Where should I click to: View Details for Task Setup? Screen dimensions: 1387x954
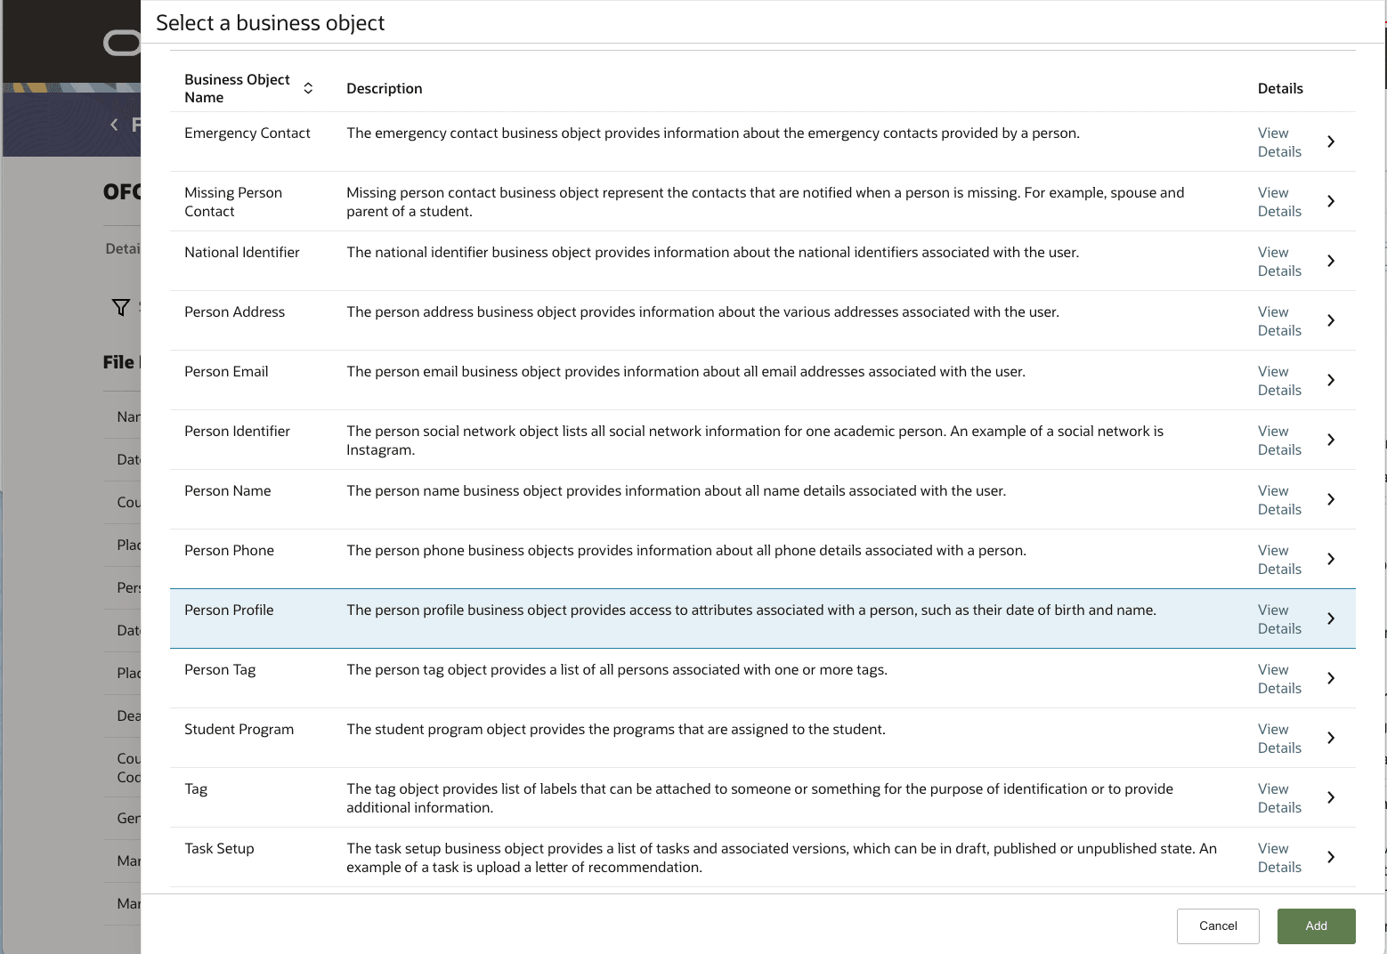click(1279, 858)
